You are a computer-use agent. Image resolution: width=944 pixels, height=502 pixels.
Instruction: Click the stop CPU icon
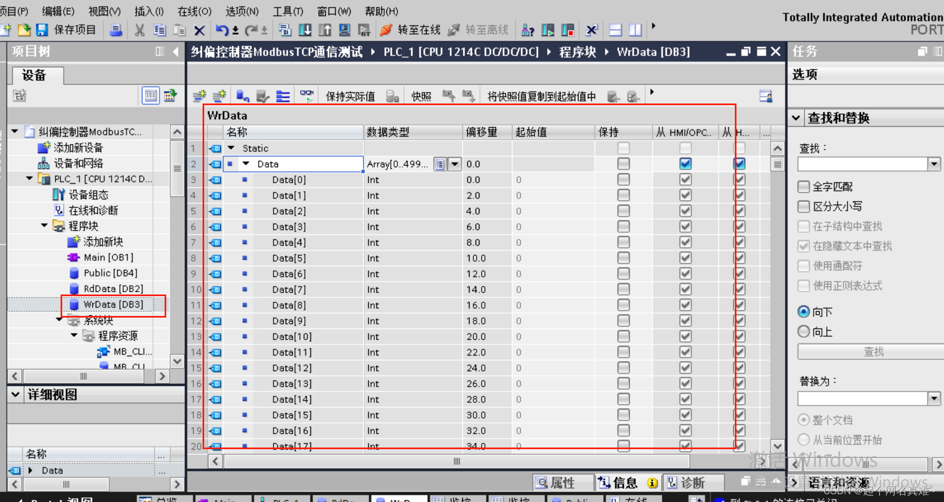pos(568,30)
